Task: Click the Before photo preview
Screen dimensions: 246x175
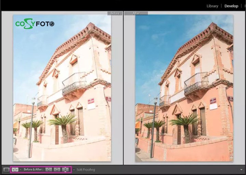Action: (62, 88)
